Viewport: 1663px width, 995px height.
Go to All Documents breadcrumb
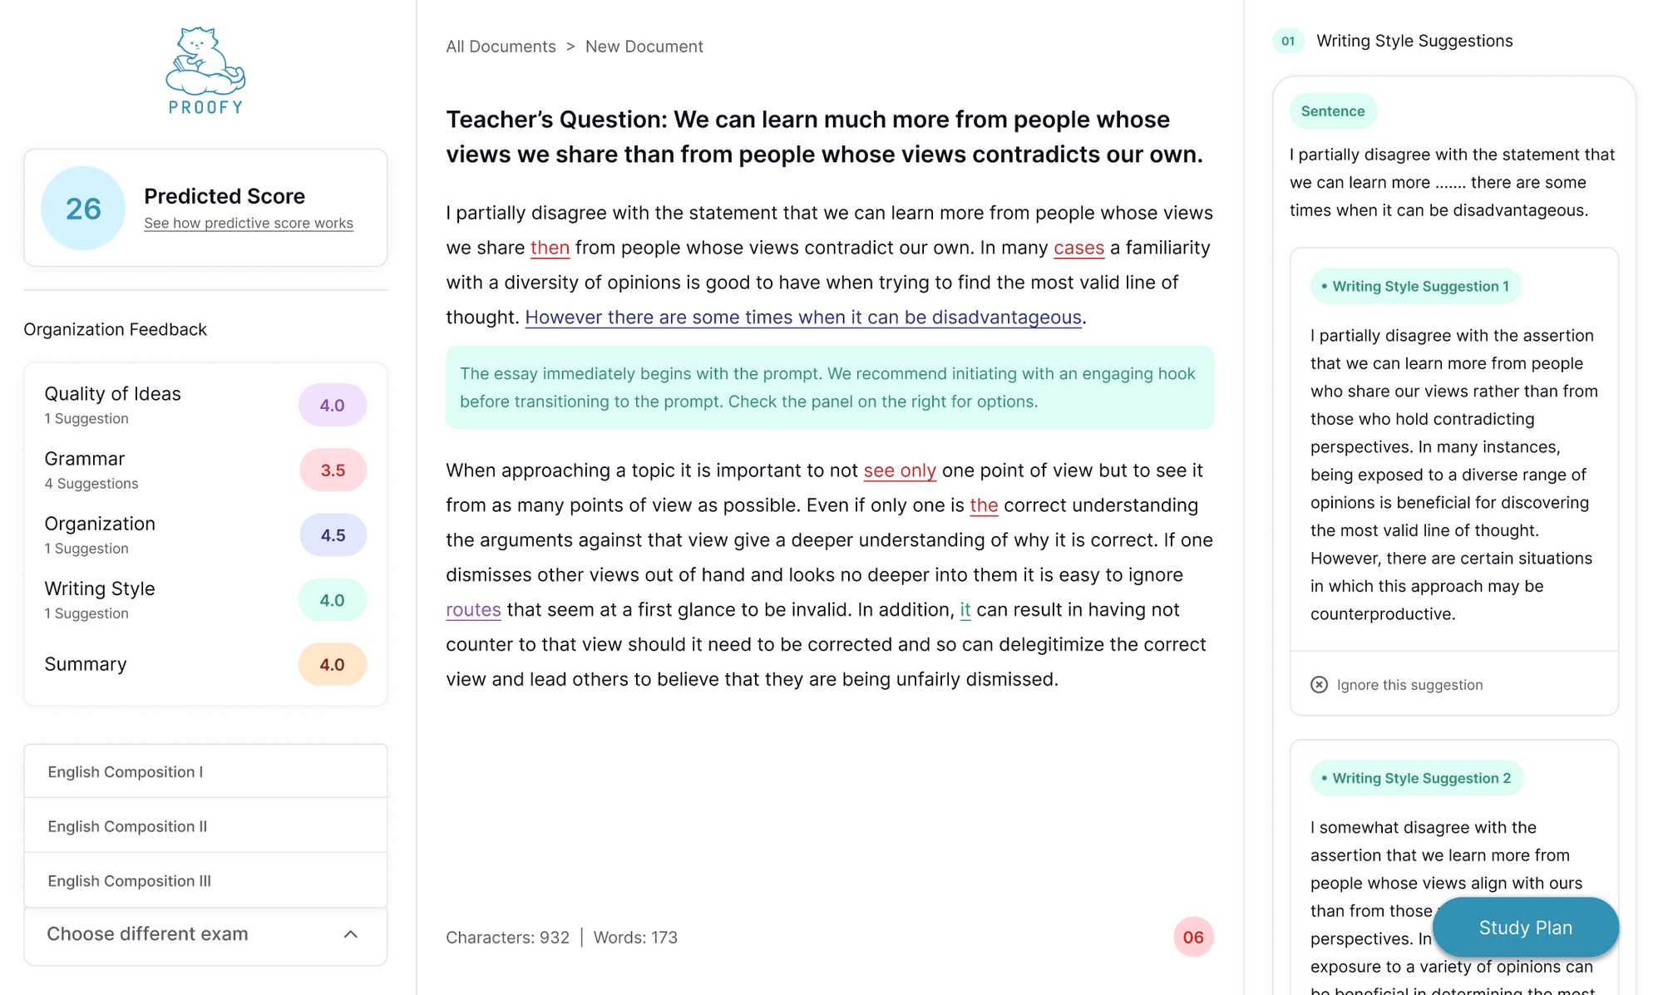(x=501, y=47)
